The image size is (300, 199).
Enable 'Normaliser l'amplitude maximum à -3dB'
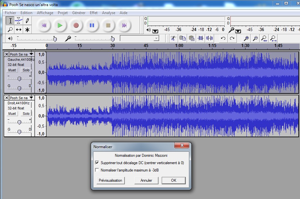[97, 170]
